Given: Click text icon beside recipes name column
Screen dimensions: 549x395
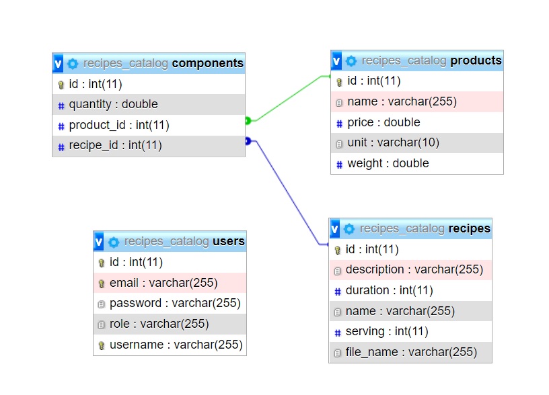Looking at the screenshot, I should coord(337,312).
